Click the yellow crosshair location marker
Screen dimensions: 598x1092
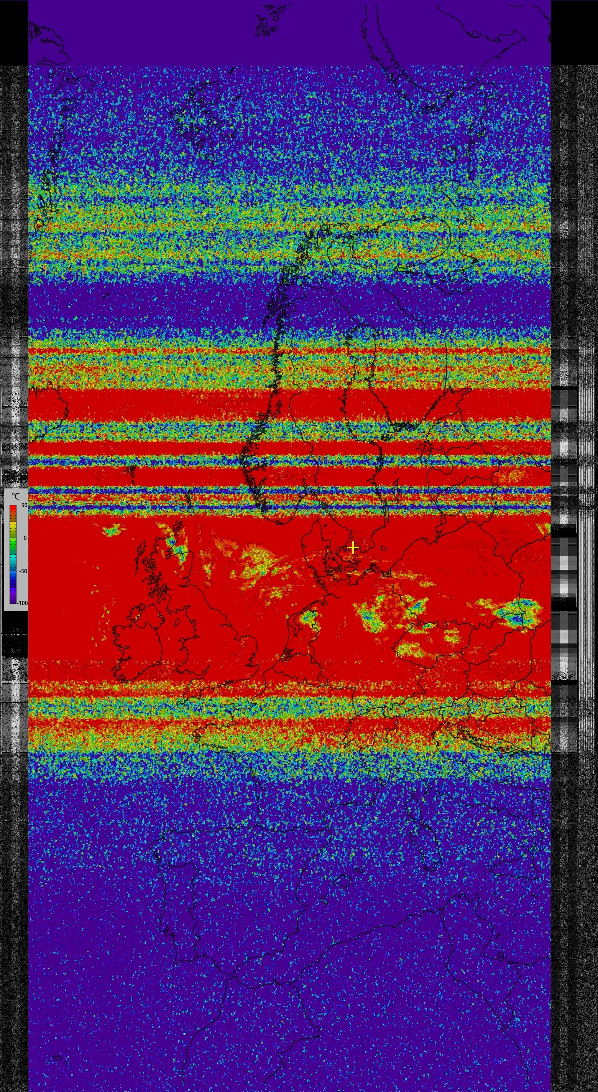[353, 548]
